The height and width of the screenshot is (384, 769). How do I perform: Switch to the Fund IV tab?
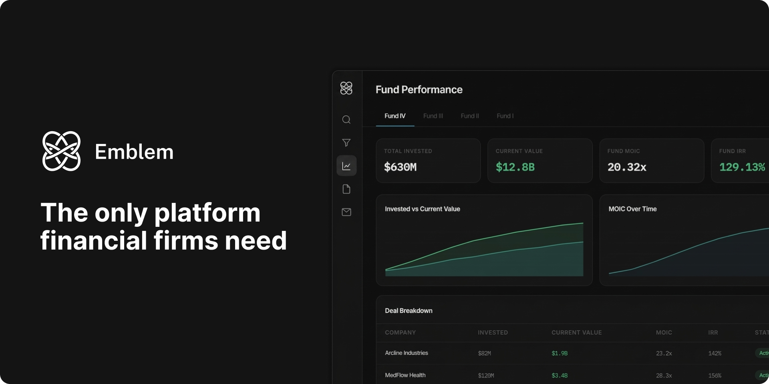tap(395, 116)
